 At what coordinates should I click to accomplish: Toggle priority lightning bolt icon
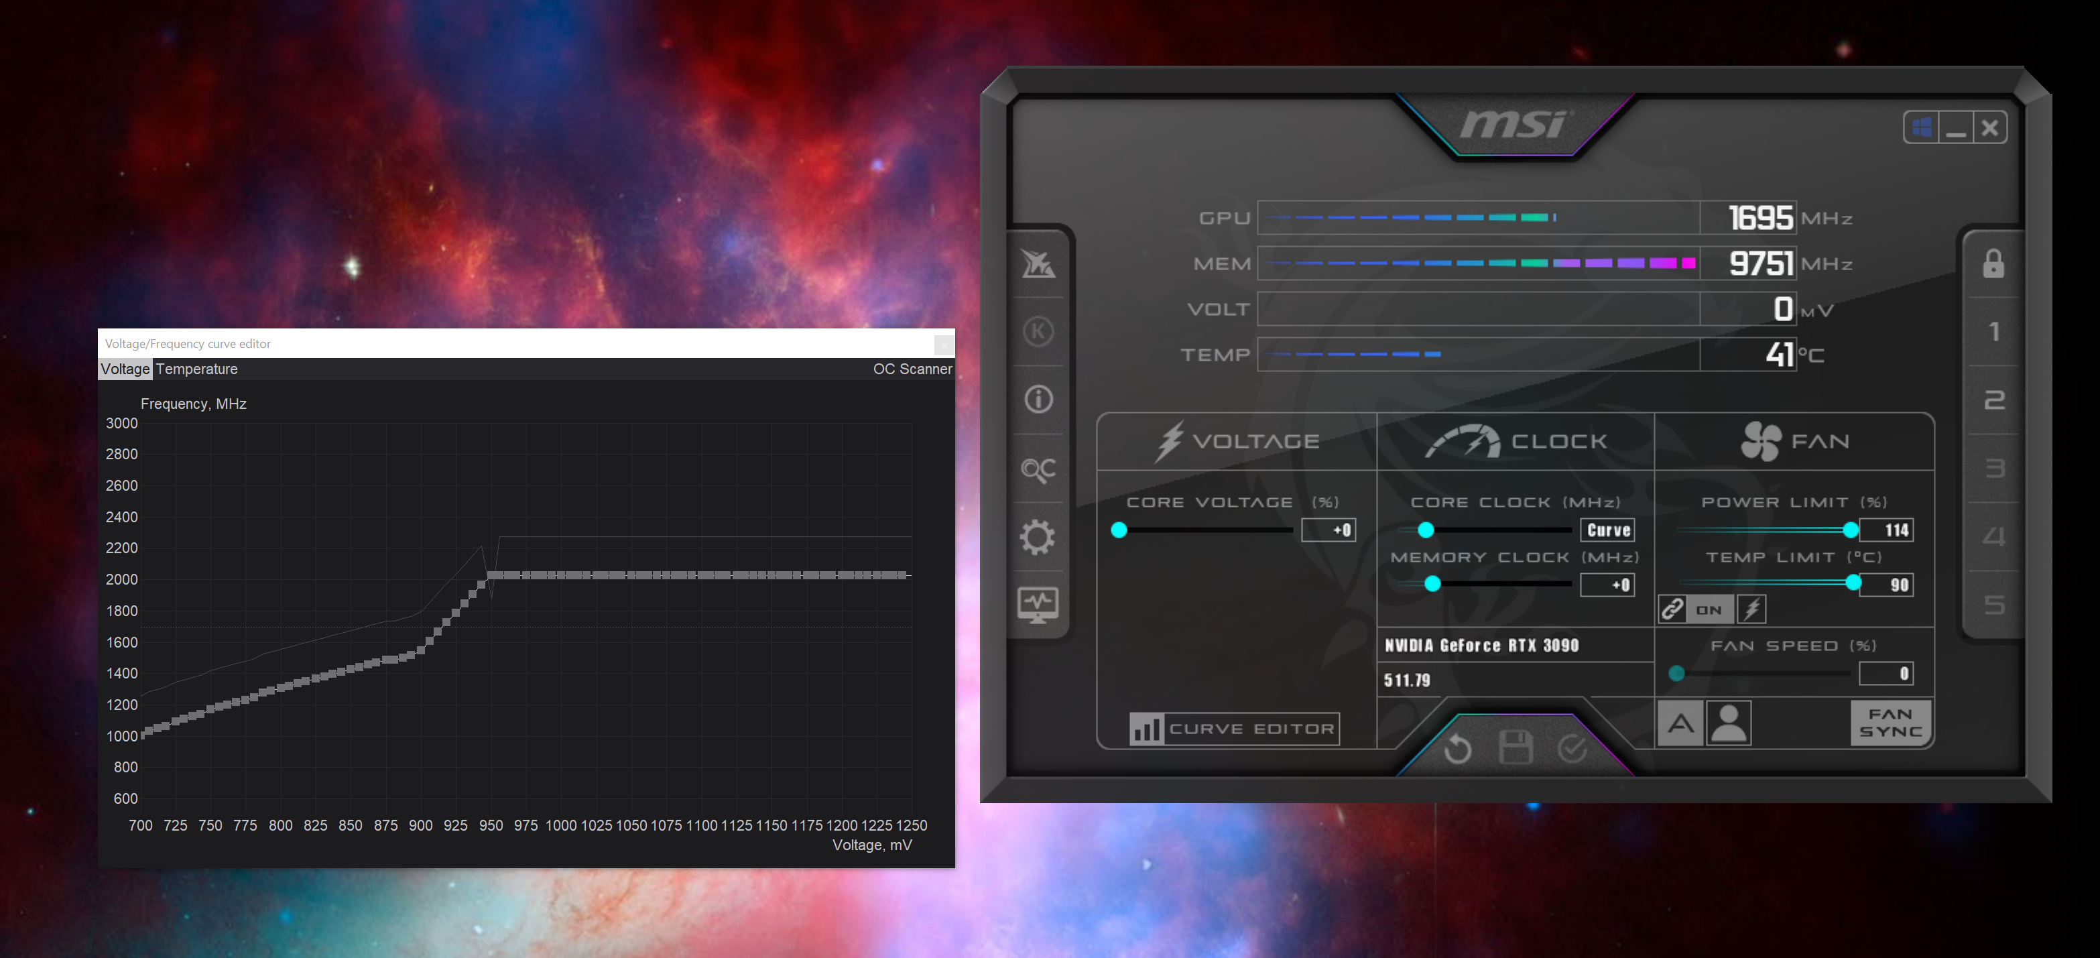click(x=1751, y=609)
